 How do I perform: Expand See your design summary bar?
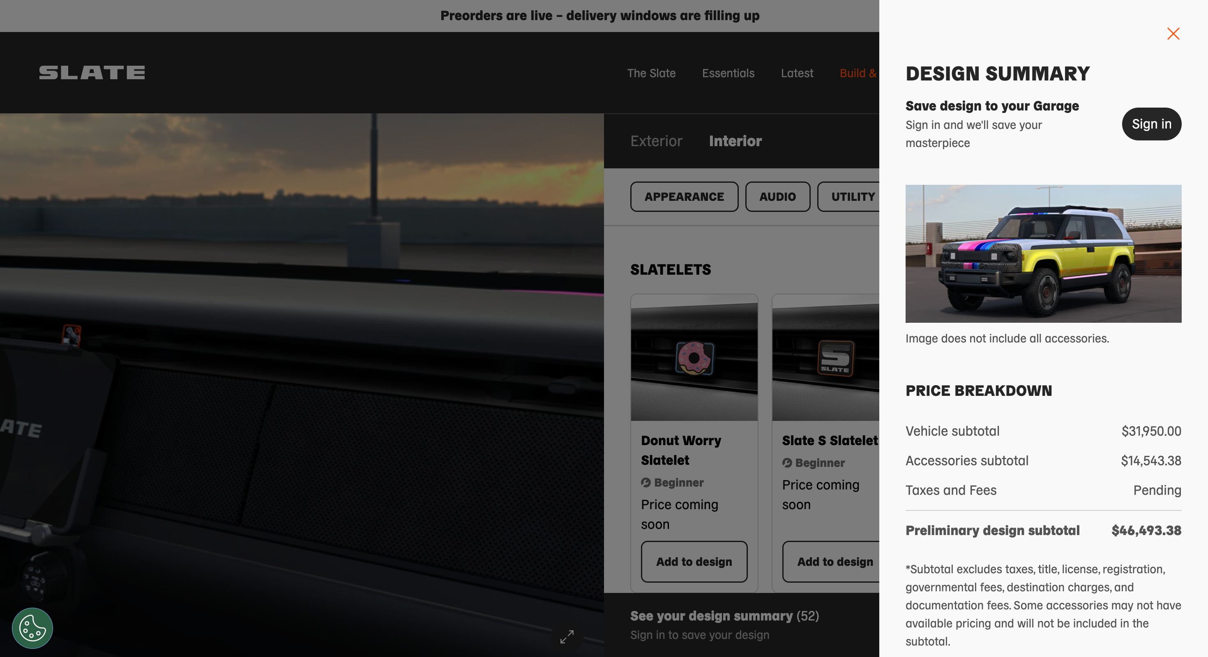(x=741, y=625)
